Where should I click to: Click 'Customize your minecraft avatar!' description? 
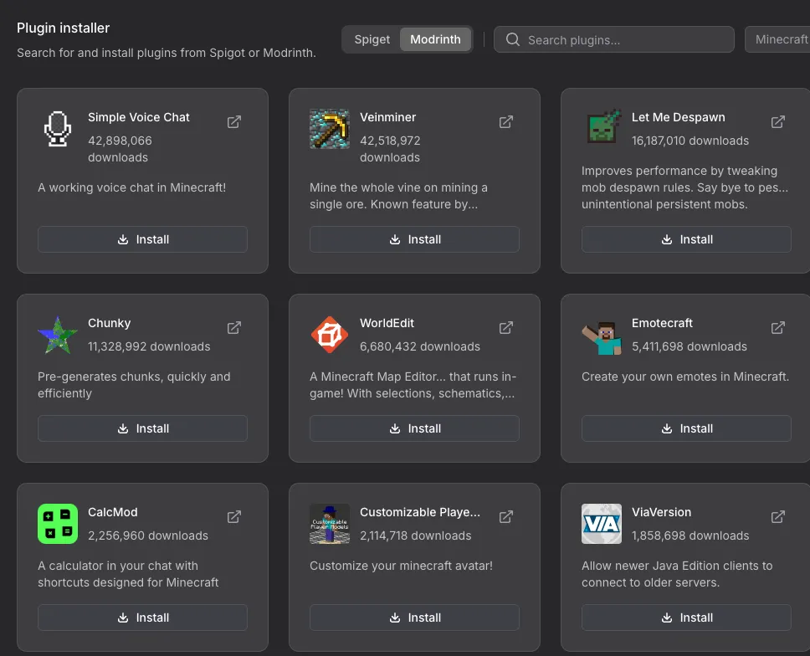coord(401,566)
